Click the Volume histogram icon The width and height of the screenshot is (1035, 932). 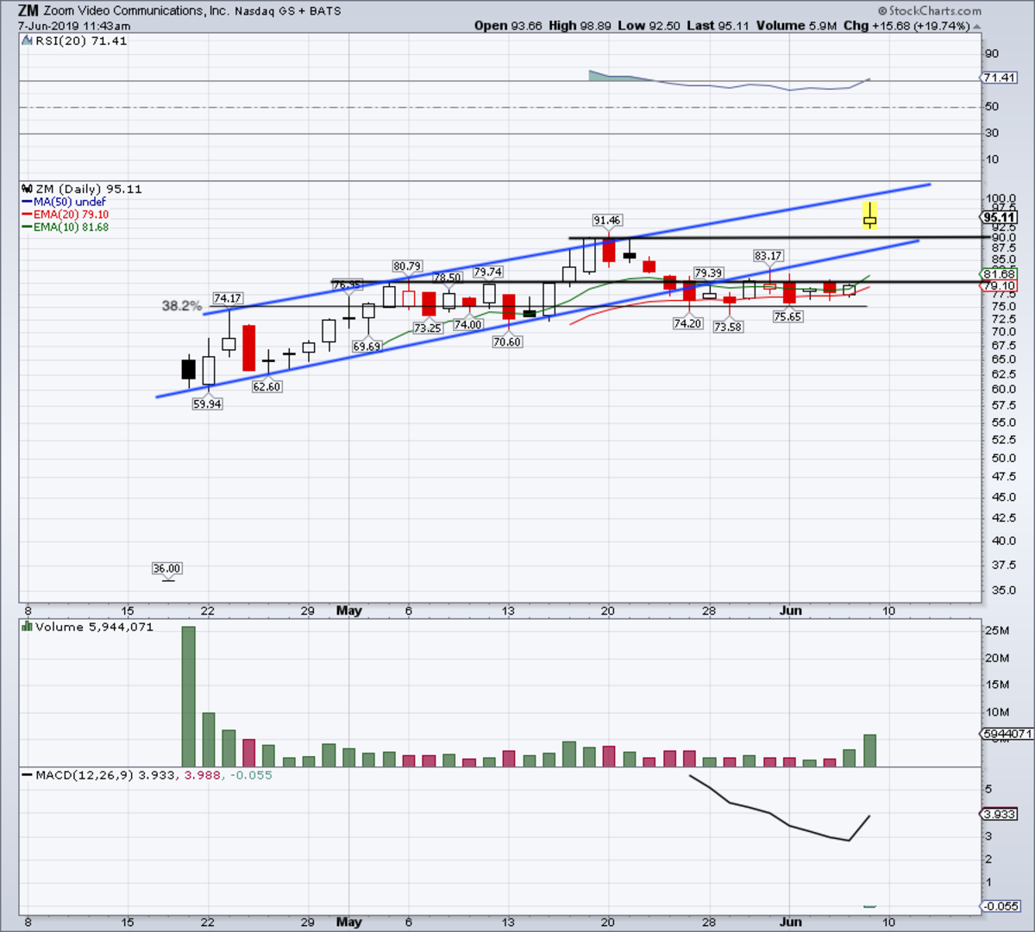[x=28, y=628]
